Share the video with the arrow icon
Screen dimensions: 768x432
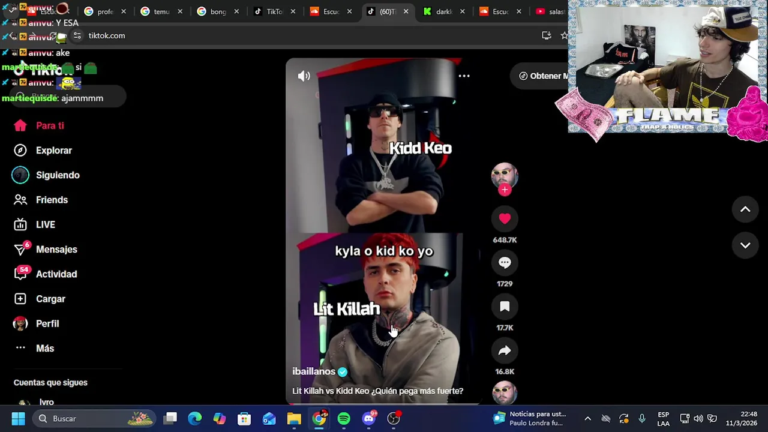tap(505, 350)
